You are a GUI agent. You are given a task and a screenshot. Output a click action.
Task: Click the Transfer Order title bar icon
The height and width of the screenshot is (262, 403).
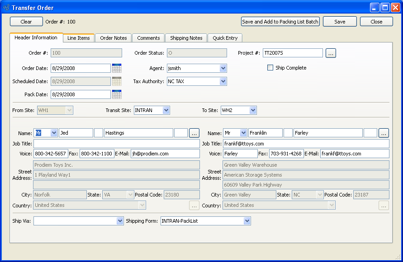point(6,8)
